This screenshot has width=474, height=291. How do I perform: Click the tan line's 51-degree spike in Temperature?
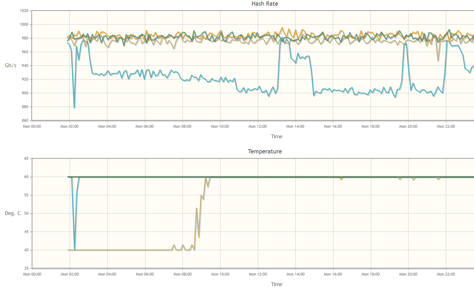click(197, 208)
